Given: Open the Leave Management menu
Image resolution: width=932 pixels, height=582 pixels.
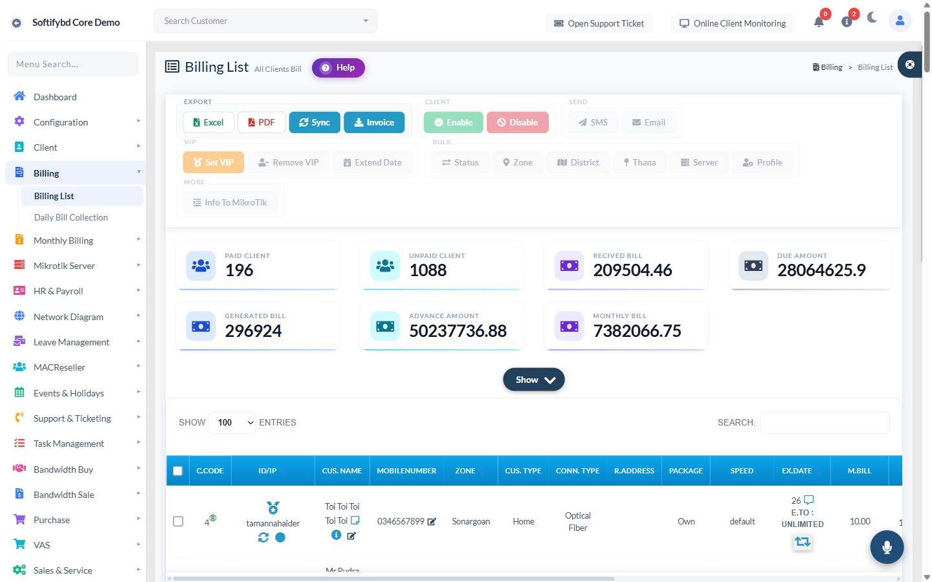Looking at the screenshot, I should [x=74, y=341].
